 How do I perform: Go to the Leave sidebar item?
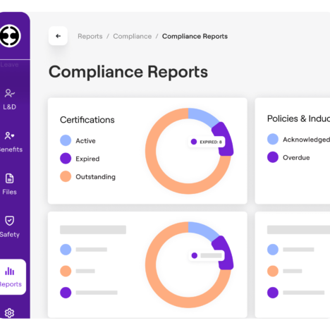point(9,65)
